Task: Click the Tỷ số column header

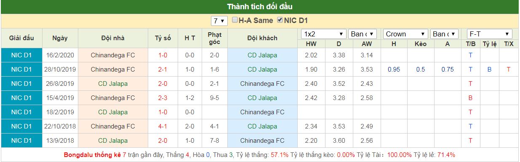Action: pos(163,38)
